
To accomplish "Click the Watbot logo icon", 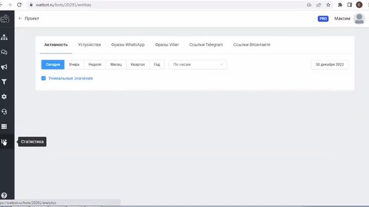I will (x=5, y=18).
